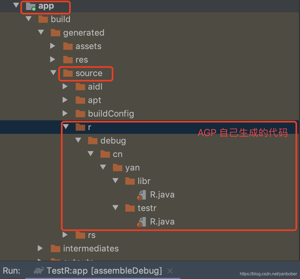Click the build folder icon
The height and width of the screenshot is (279, 300).
43,19
